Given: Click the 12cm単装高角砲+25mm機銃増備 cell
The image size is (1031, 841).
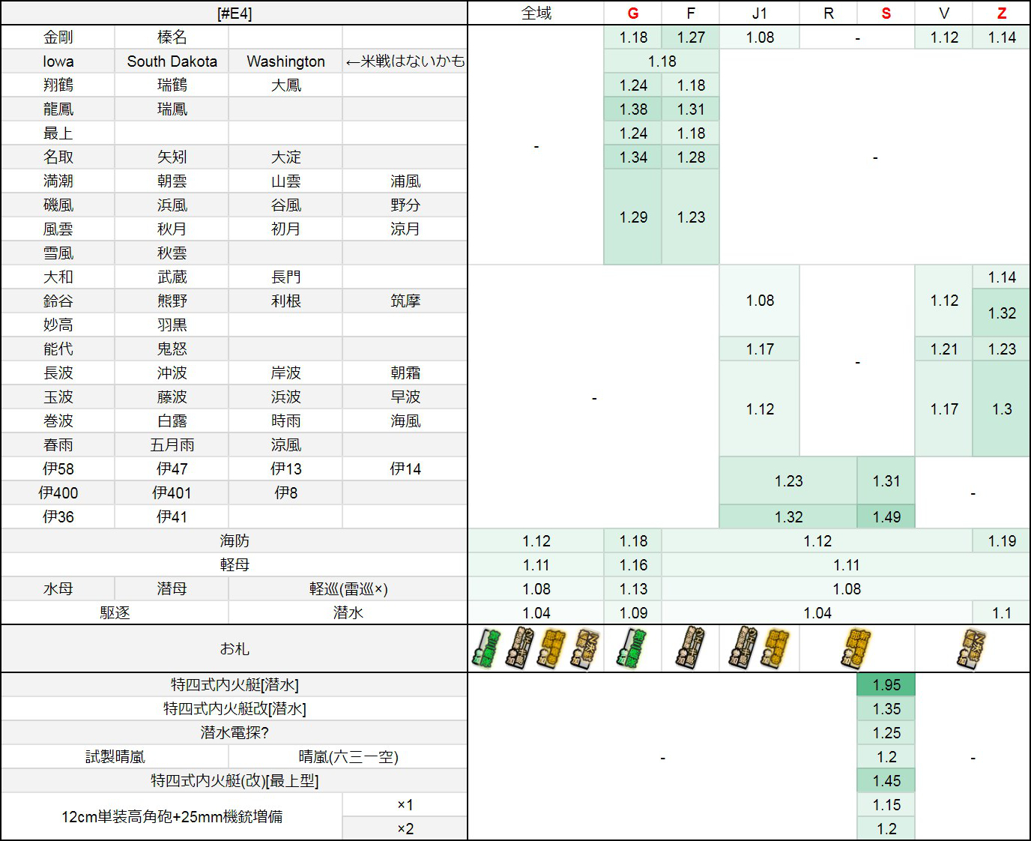Looking at the screenshot, I should pyautogui.click(x=172, y=817).
